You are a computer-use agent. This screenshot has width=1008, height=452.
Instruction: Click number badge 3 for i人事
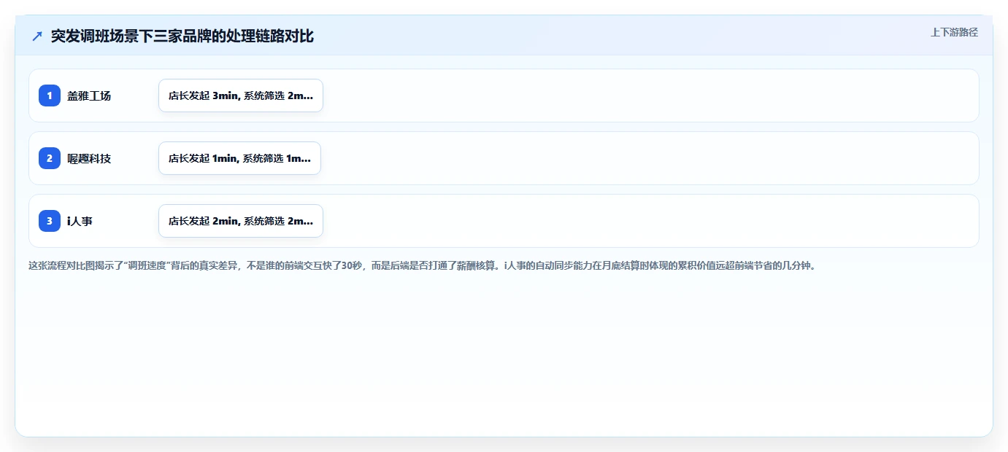pyautogui.click(x=50, y=221)
